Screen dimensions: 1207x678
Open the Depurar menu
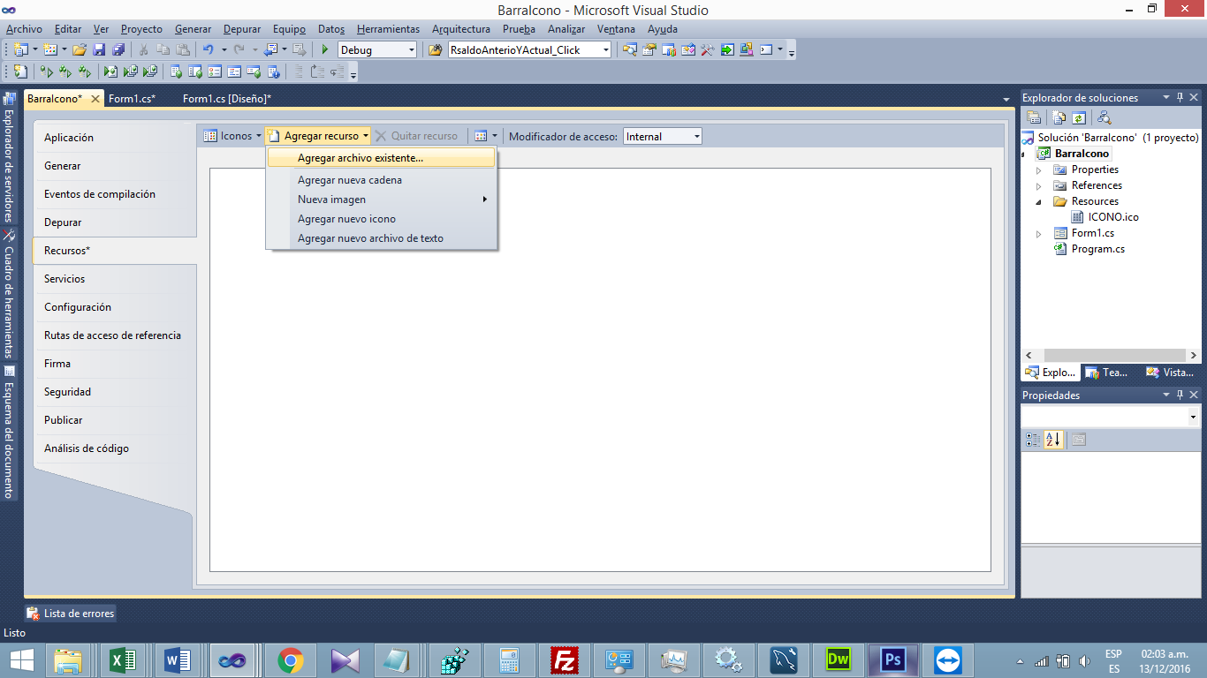click(x=241, y=28)
